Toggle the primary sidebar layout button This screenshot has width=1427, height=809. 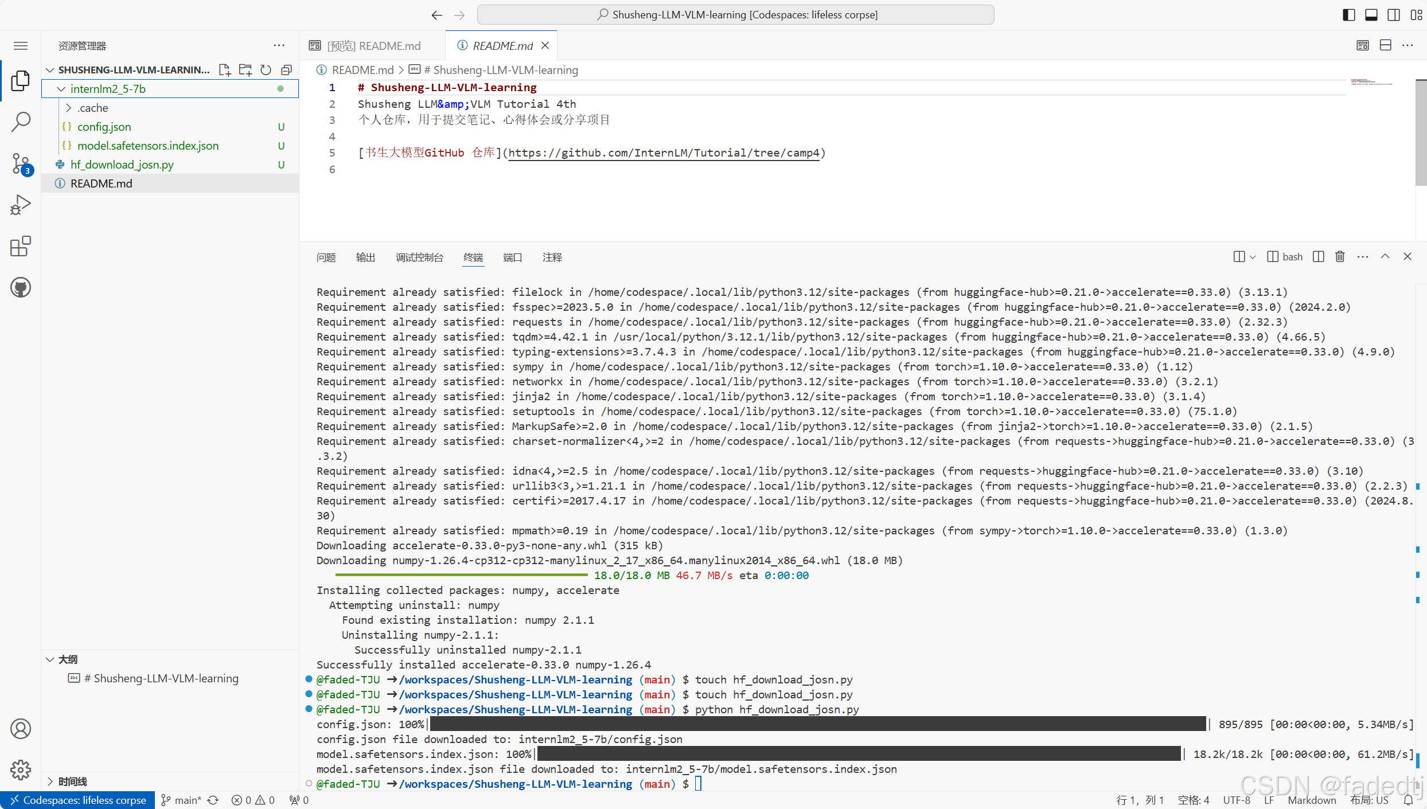(x=1349, y=15)
